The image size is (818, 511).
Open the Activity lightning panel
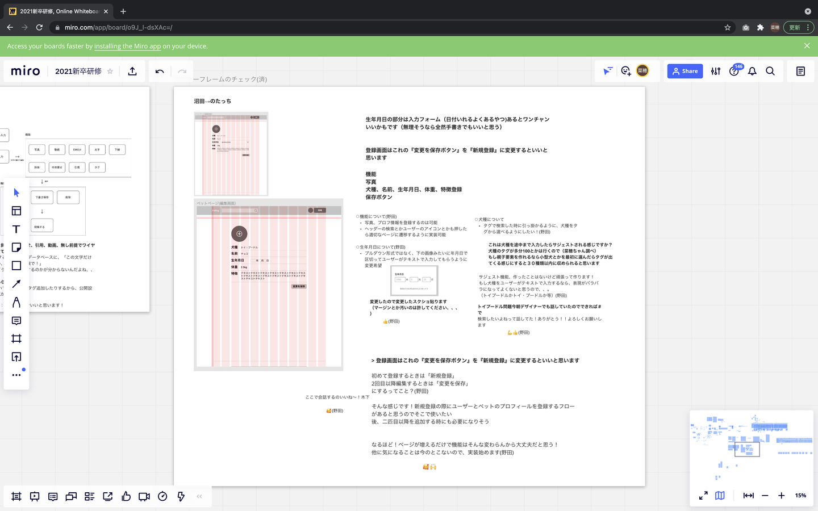(181, 497)
